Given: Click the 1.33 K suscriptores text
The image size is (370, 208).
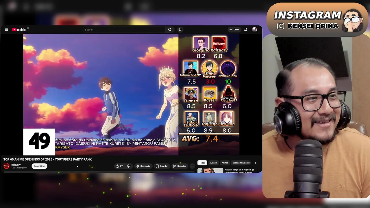Looking at the screenshot, I should click(x=19, y=168).
